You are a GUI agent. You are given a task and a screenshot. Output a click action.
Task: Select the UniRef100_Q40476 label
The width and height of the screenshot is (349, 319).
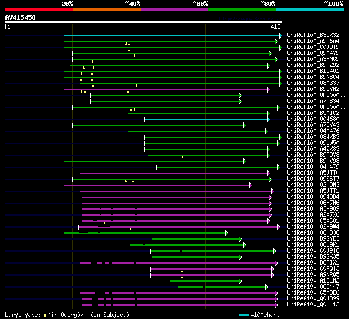click(x=313, y=131)
